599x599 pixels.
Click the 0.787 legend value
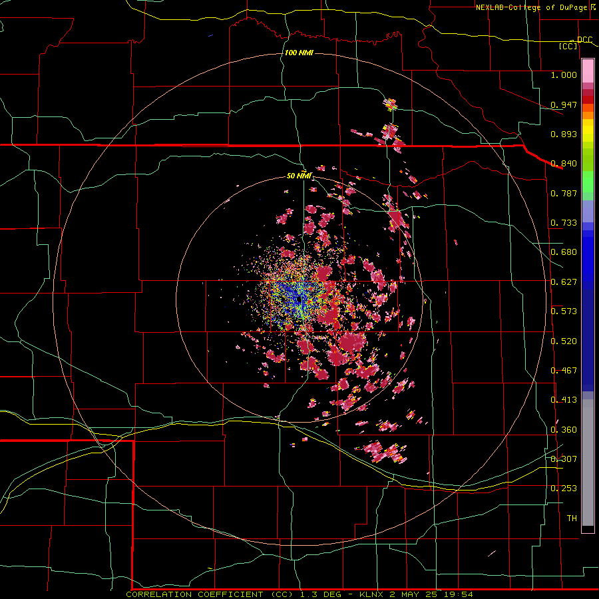[564, 193]
